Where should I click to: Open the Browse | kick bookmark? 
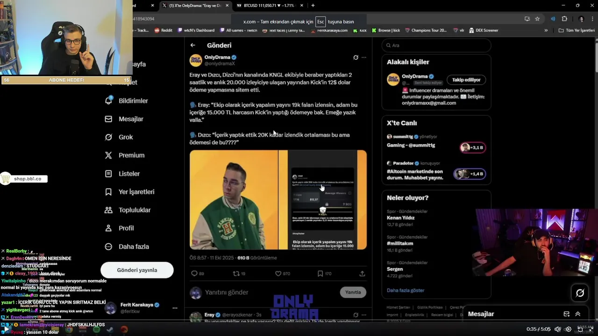click(386, 30)
